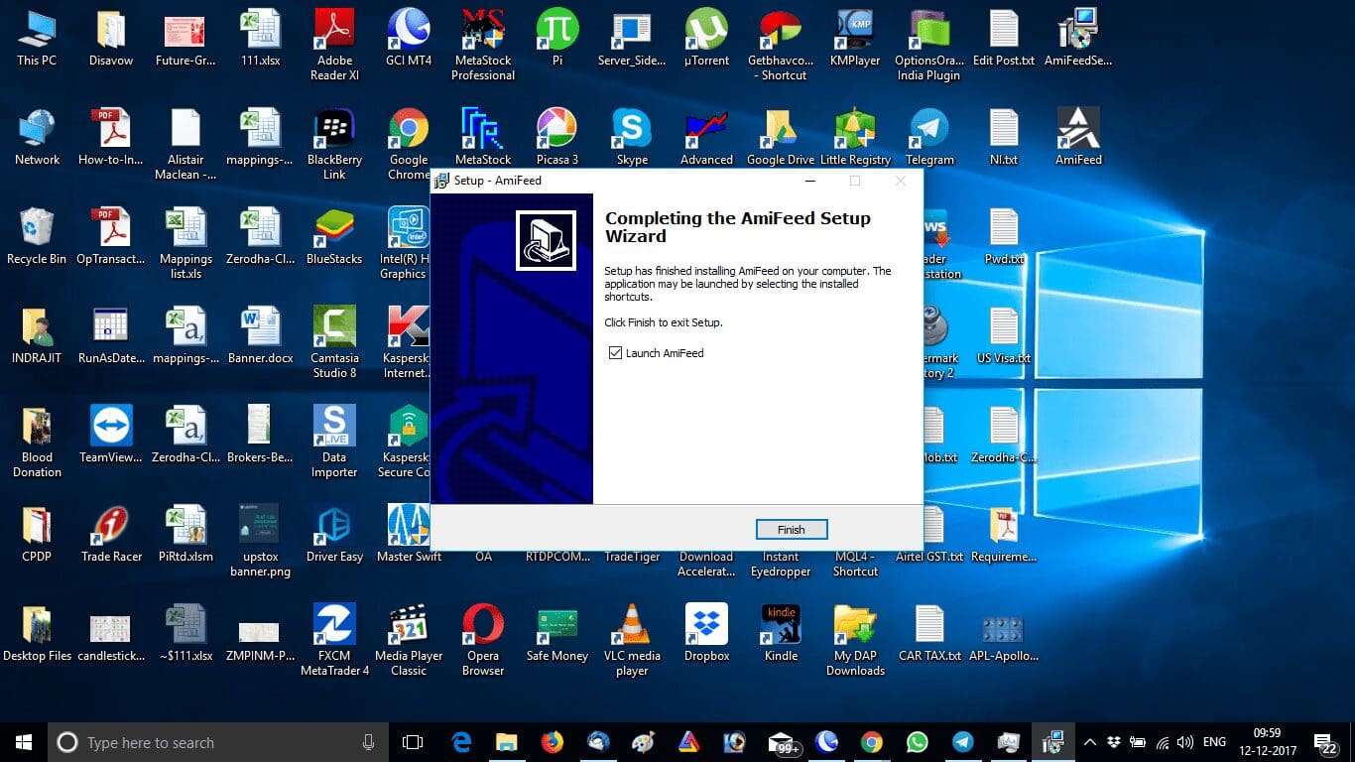Open Firefox from taskbar
Screen dimensions: 1355x762
tap(553, 742)
